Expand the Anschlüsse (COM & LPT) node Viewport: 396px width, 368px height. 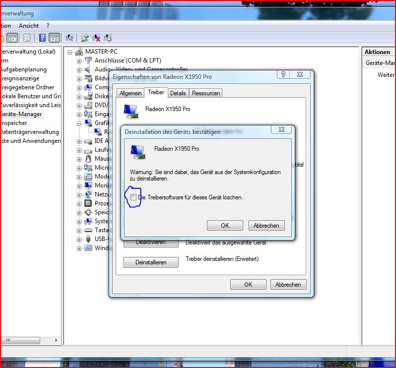point(79,61)
